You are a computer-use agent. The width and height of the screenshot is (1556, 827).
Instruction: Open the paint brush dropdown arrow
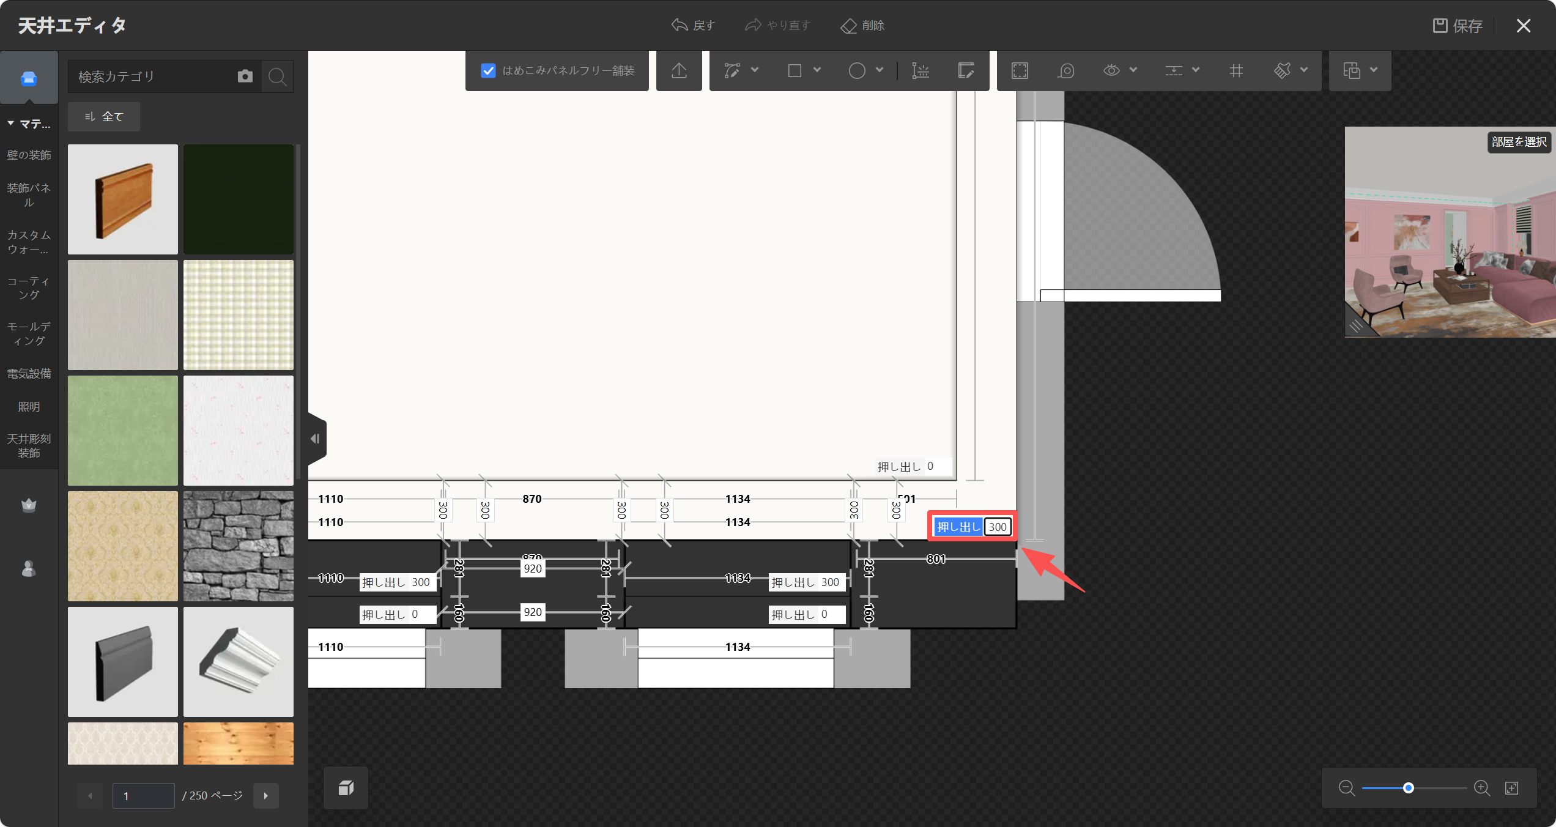[x=1304, y=70]
